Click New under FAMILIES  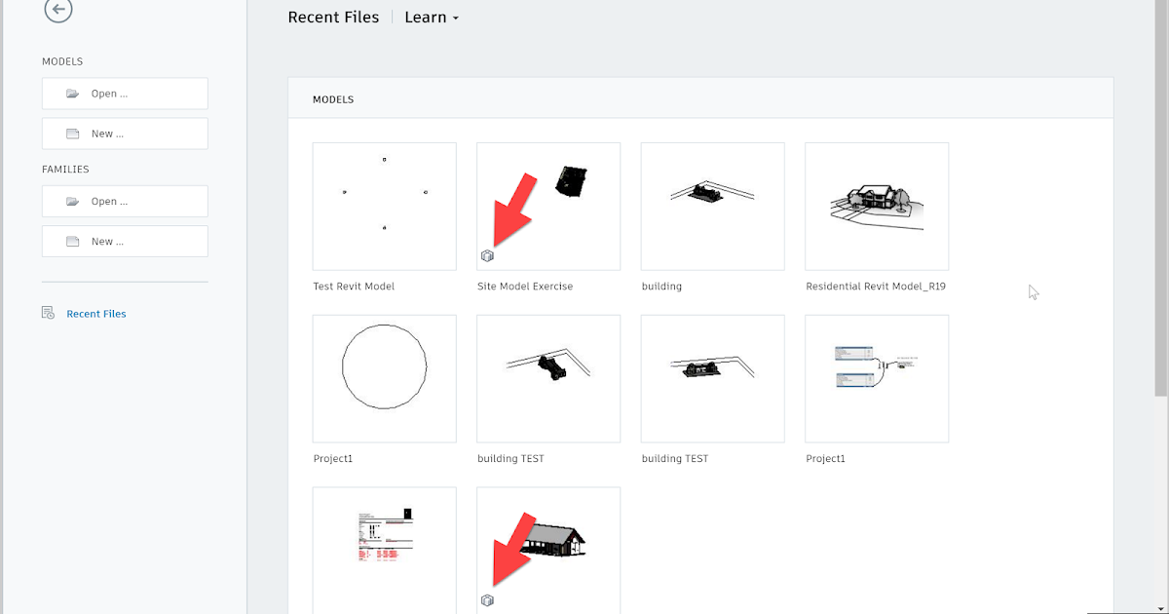(x=125, y=241)
